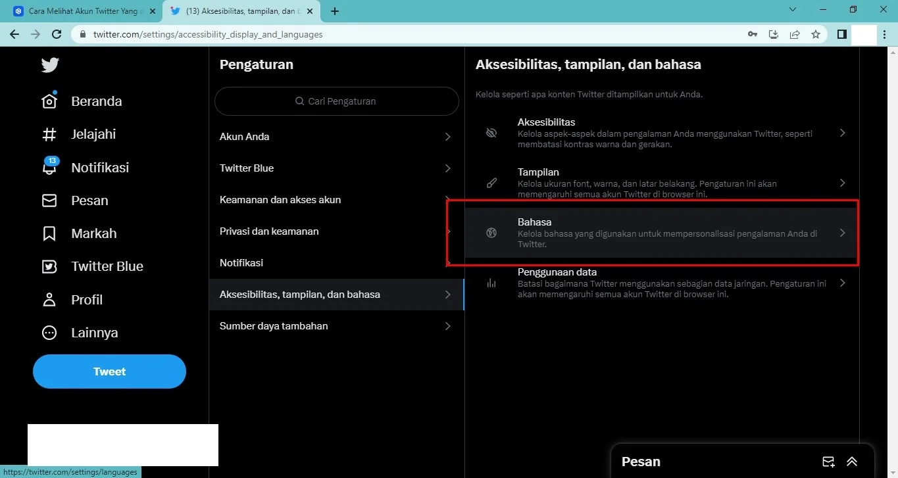This screenshot has width=898, height=478.
Task: Switch to Cara Melihat Akun Twitter tab
Action: coord(84,11)
